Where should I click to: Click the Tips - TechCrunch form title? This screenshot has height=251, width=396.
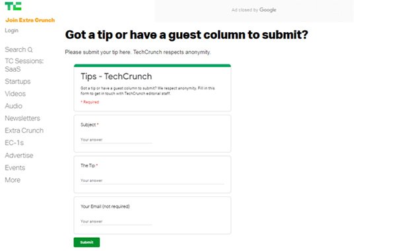pyautogui.click(x=116, y=76)
